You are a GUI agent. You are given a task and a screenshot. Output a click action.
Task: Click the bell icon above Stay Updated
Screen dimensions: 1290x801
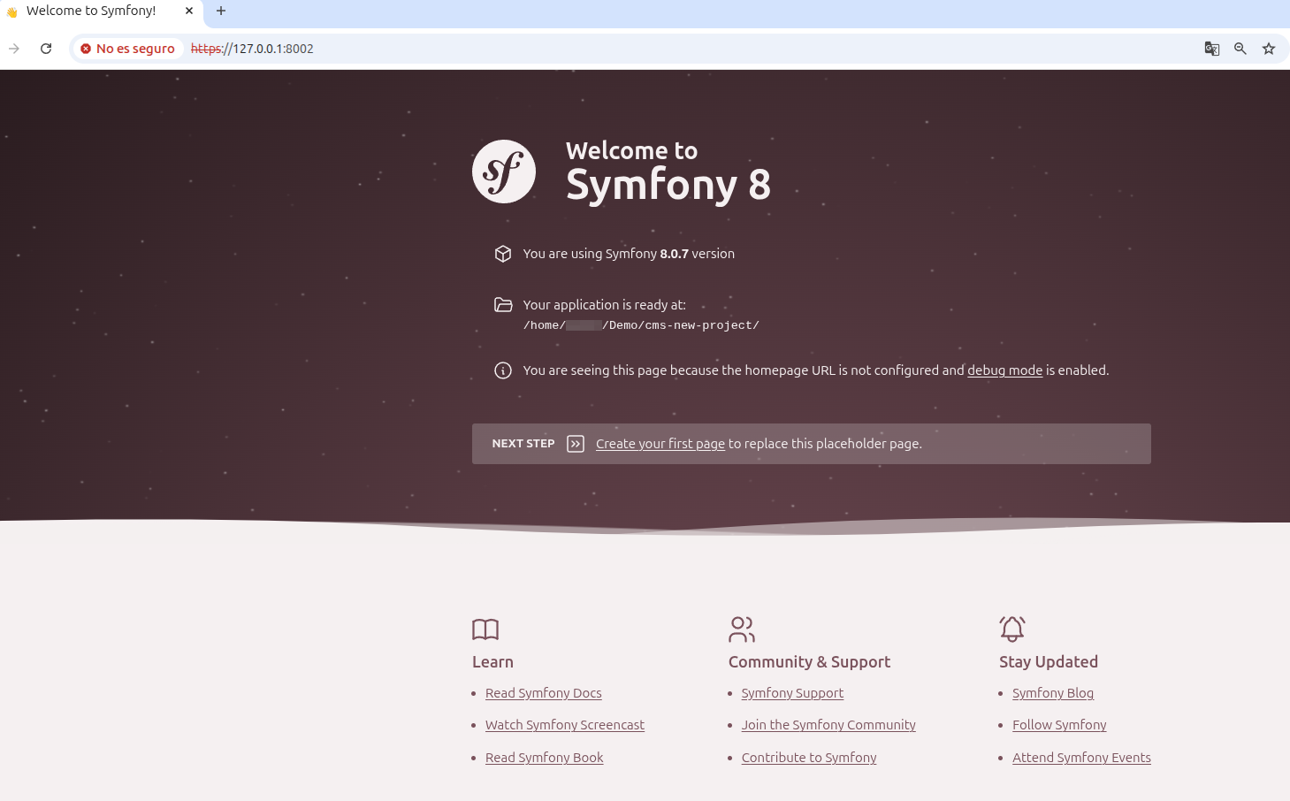(1012, 629)
